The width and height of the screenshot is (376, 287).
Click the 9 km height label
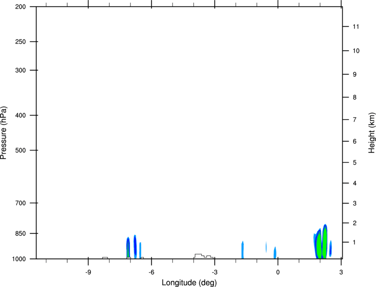coord(355,75)
